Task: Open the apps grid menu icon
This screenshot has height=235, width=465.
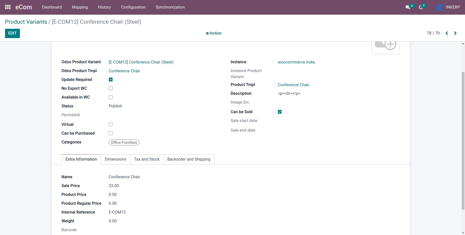Action: (x=8, y=7)
